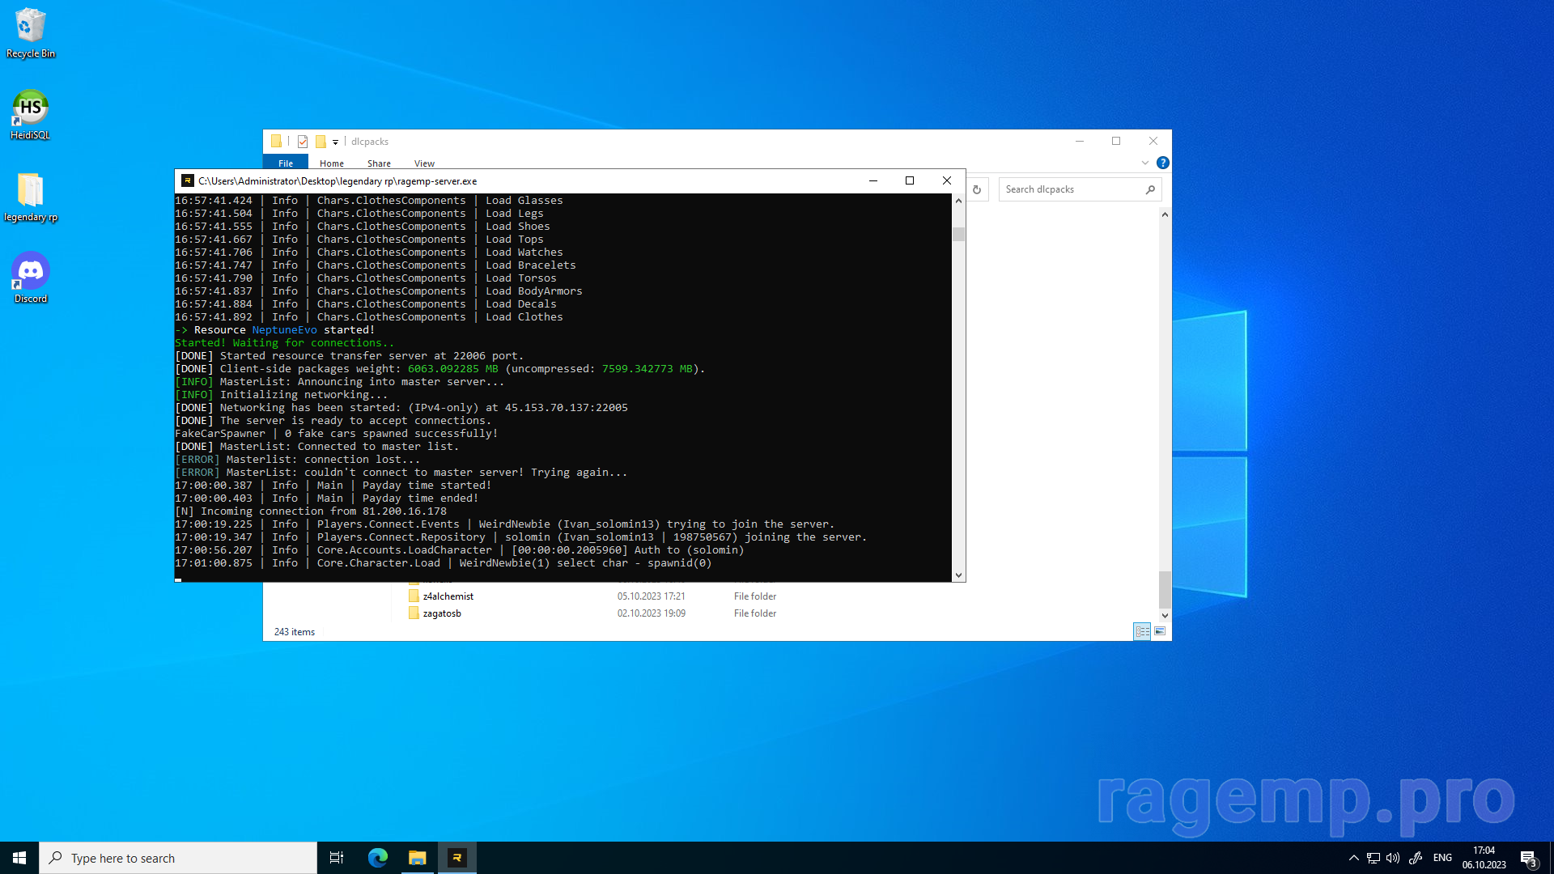
Task: Click the search magnifier icon in Explorer
Action: (x=1150, y=189)
